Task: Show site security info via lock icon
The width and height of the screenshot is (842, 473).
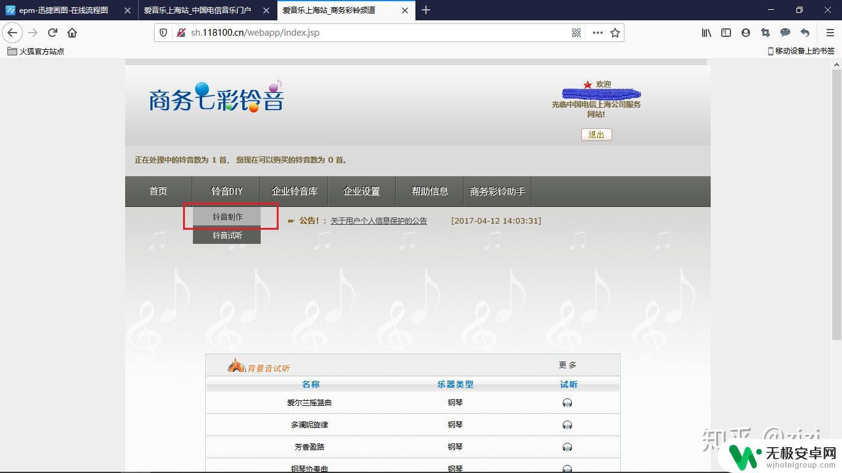Action: pos(181,33)
